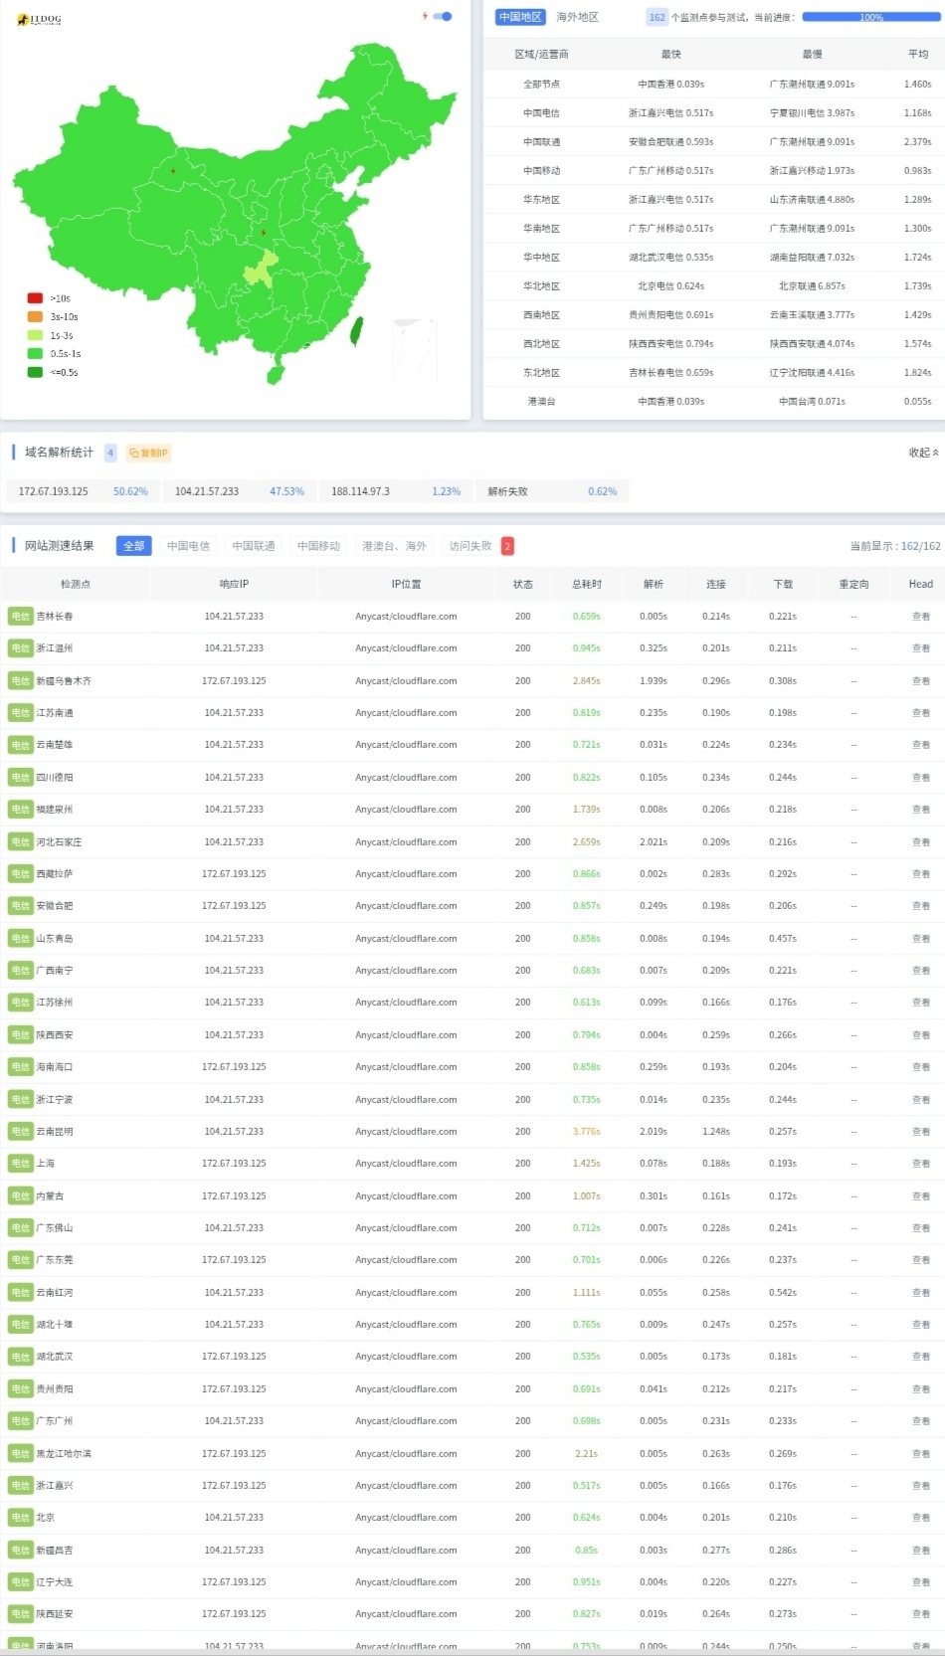
Task: View Head for the 吉林长春 row
Action: pos(921,617)
